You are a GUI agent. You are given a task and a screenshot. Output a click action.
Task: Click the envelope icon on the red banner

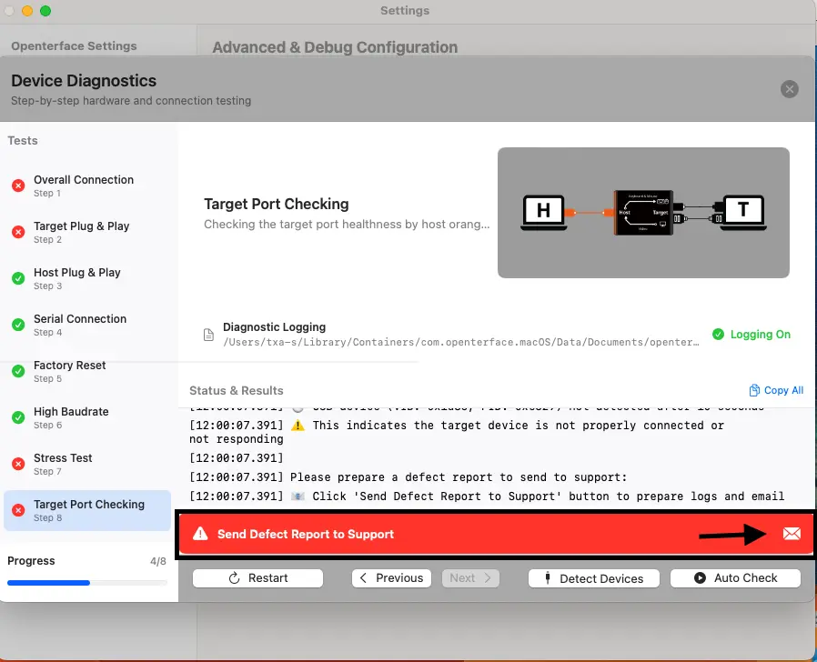(x=792, y=534)
